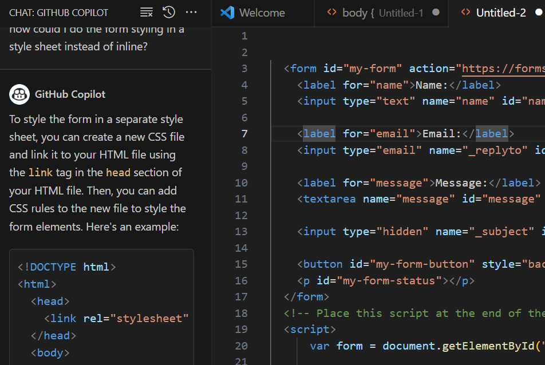Click the green comment on line 18

pyautogui.click(x=412, y=314)
